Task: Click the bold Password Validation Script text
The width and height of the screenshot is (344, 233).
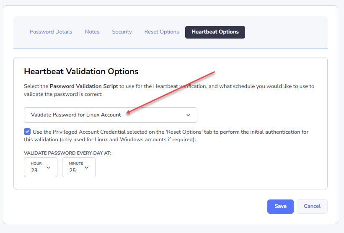Action: [84, 86]
